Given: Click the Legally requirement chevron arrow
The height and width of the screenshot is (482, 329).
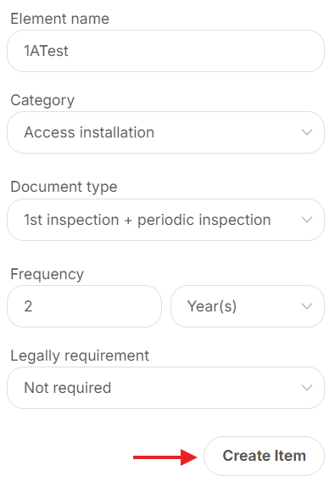Looking at the screenshot, I should click(x=307, y=387).
